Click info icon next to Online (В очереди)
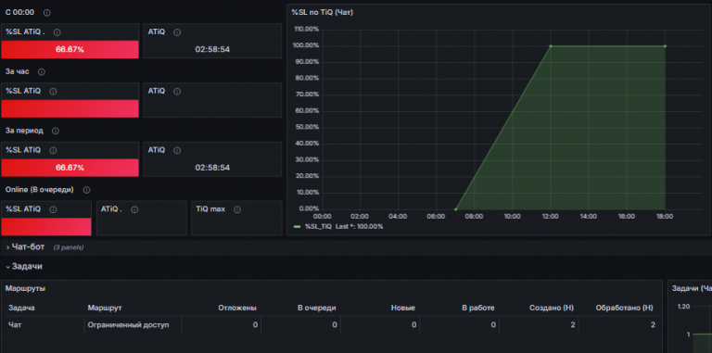Image resolution: width=712 pixels, height=353 pixels. (x=86, y=190)
